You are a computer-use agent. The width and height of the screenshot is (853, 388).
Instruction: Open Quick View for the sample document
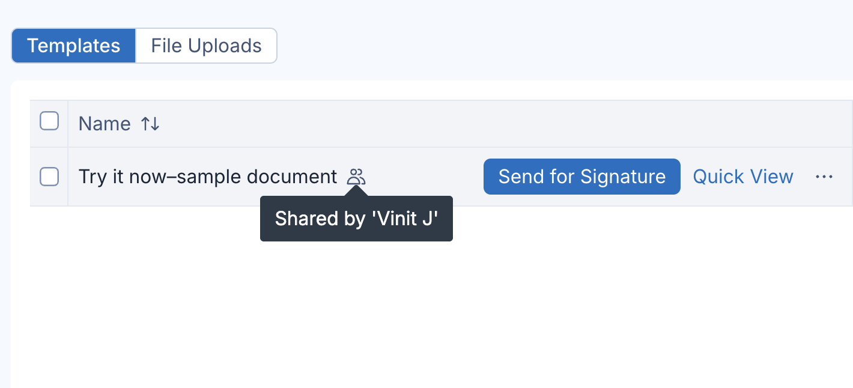pyautogui.click(x=743, y=177)
